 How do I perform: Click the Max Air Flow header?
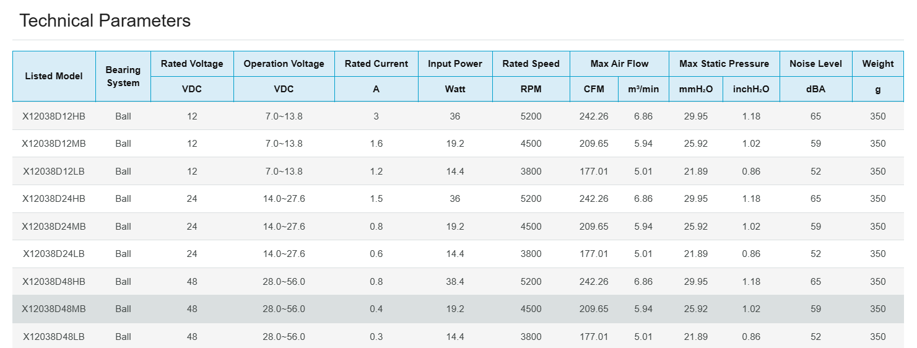[619, 64]
